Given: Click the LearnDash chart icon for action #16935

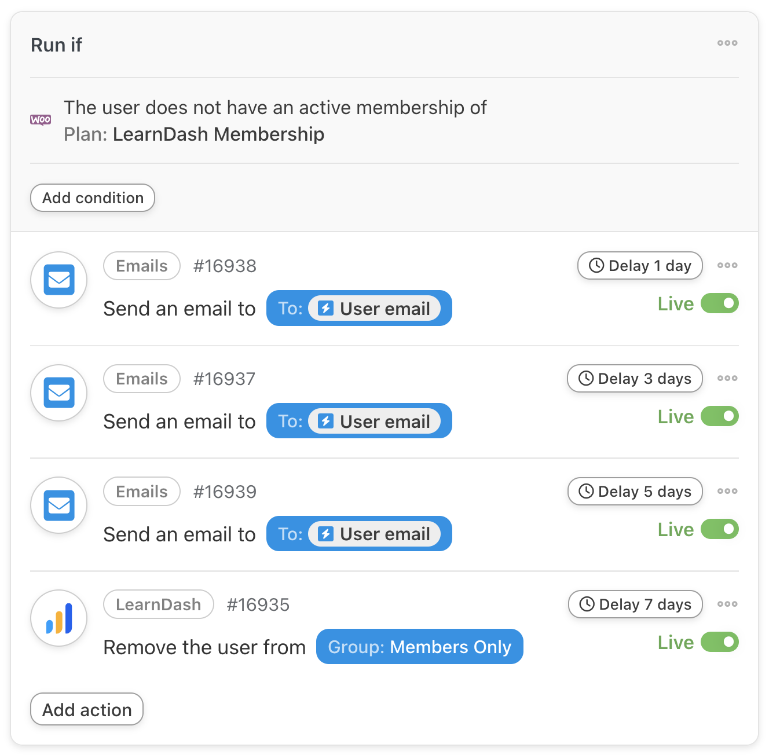Looking at the screenshot, I should (59, 618).
